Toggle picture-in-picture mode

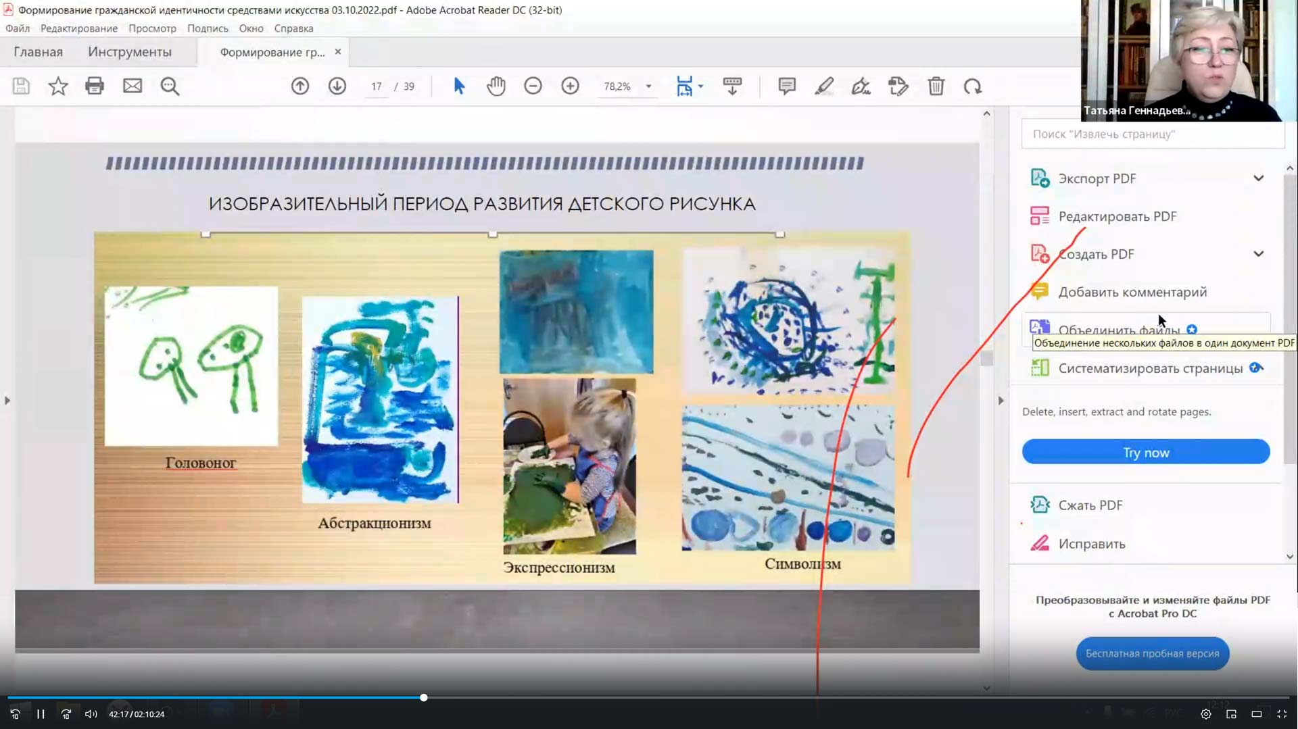pyautogui.click(x=1231, y=714)
